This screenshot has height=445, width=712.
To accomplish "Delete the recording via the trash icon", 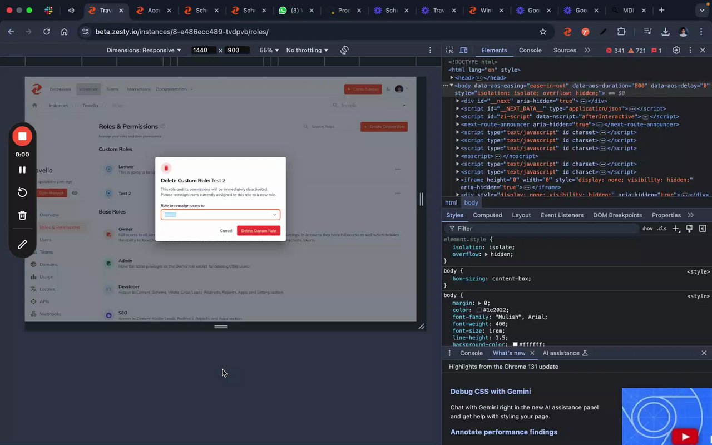I will tap(22, 215).
